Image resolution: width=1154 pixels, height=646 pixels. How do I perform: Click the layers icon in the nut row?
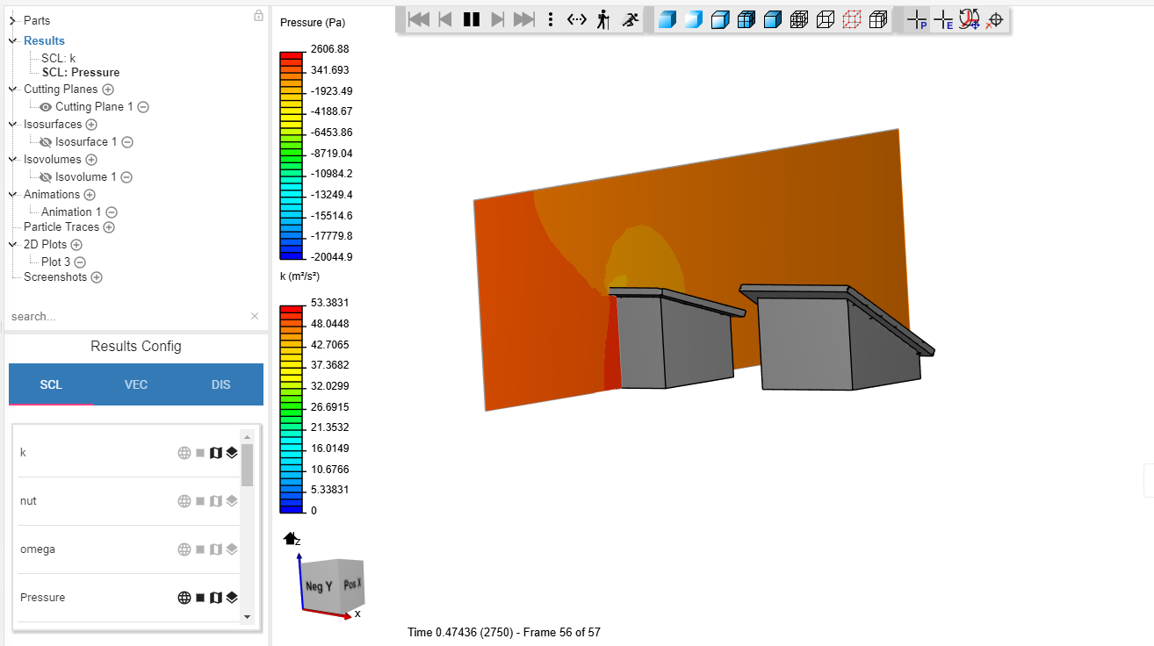[x=232, y=501]
